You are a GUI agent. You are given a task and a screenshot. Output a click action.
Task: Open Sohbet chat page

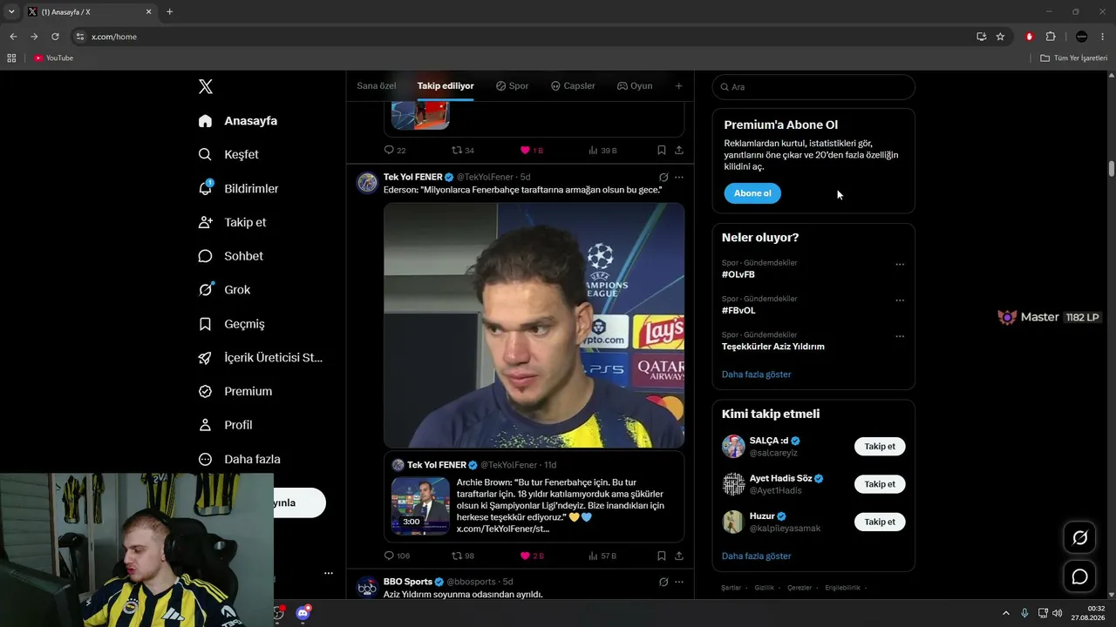[231, 256]
